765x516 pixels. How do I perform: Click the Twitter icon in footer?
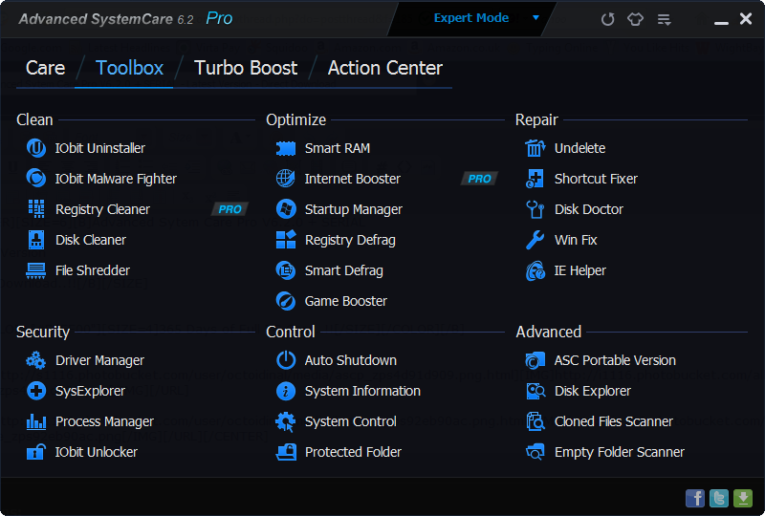click(x=719, y=498)
